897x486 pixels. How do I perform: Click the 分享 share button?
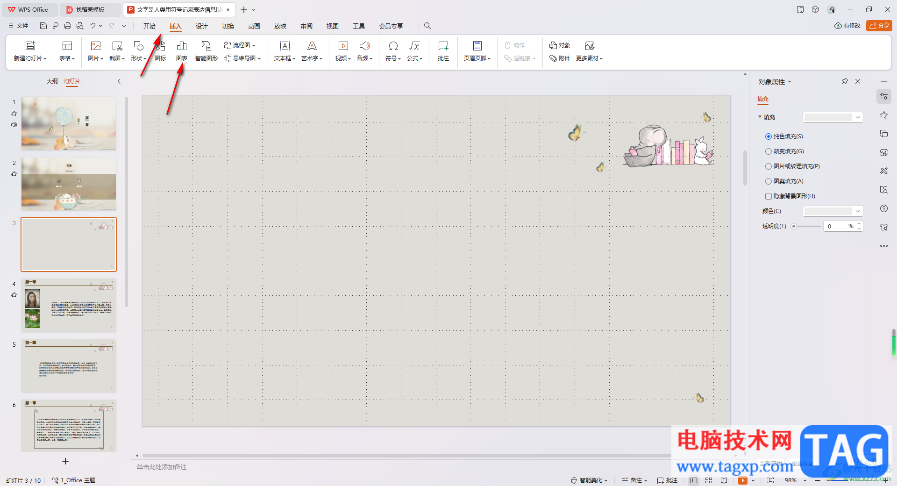[x=879, y=26]
